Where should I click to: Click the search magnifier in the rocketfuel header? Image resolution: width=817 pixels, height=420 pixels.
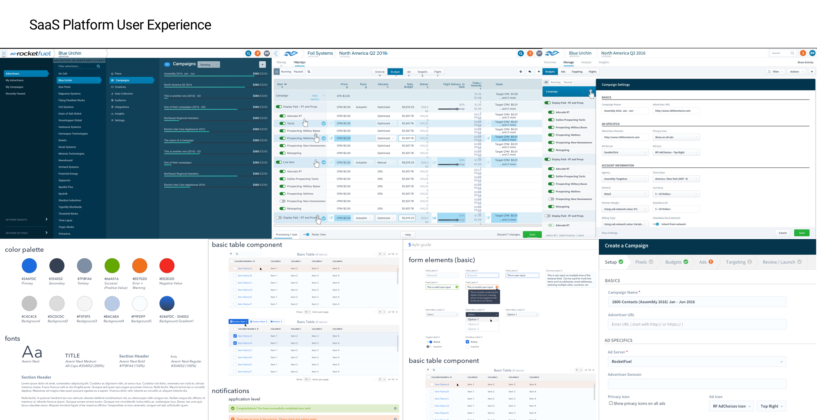(248, 53)
